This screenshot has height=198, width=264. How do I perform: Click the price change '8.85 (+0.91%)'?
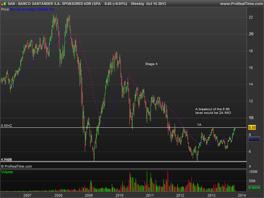point(116,4)
